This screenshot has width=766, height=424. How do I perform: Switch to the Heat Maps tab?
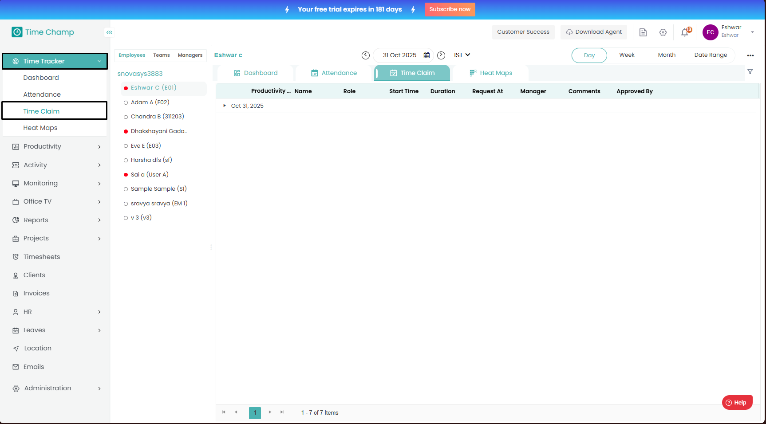click(491, 73)
